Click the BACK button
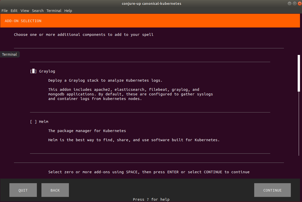 (55, 190)
